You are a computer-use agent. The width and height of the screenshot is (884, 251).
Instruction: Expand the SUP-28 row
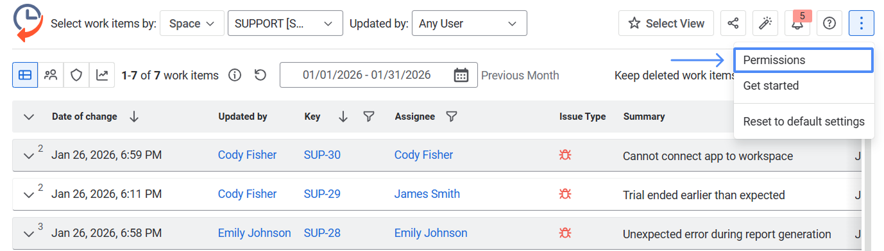coord(28,234)
